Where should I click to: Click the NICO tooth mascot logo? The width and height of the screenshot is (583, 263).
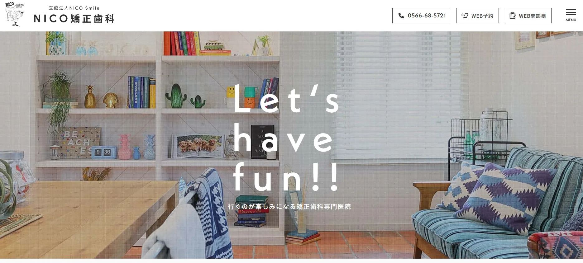pos(15,14)
